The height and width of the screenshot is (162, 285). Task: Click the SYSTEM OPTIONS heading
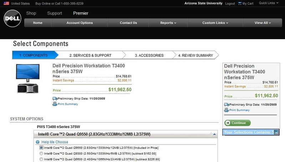tap(27, 119)
